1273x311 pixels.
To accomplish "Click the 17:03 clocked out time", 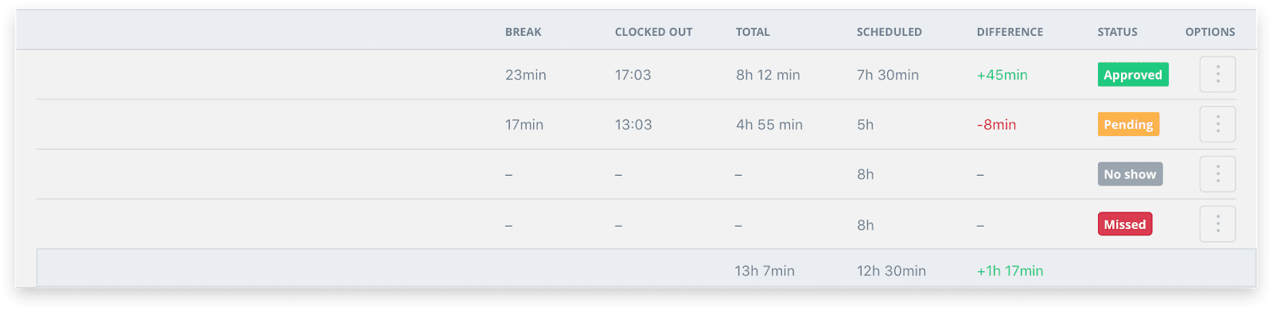I will [633, 75].
